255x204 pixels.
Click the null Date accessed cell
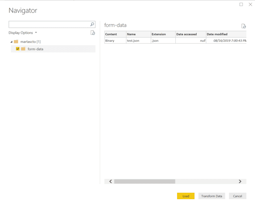click(x=191, y=41)
